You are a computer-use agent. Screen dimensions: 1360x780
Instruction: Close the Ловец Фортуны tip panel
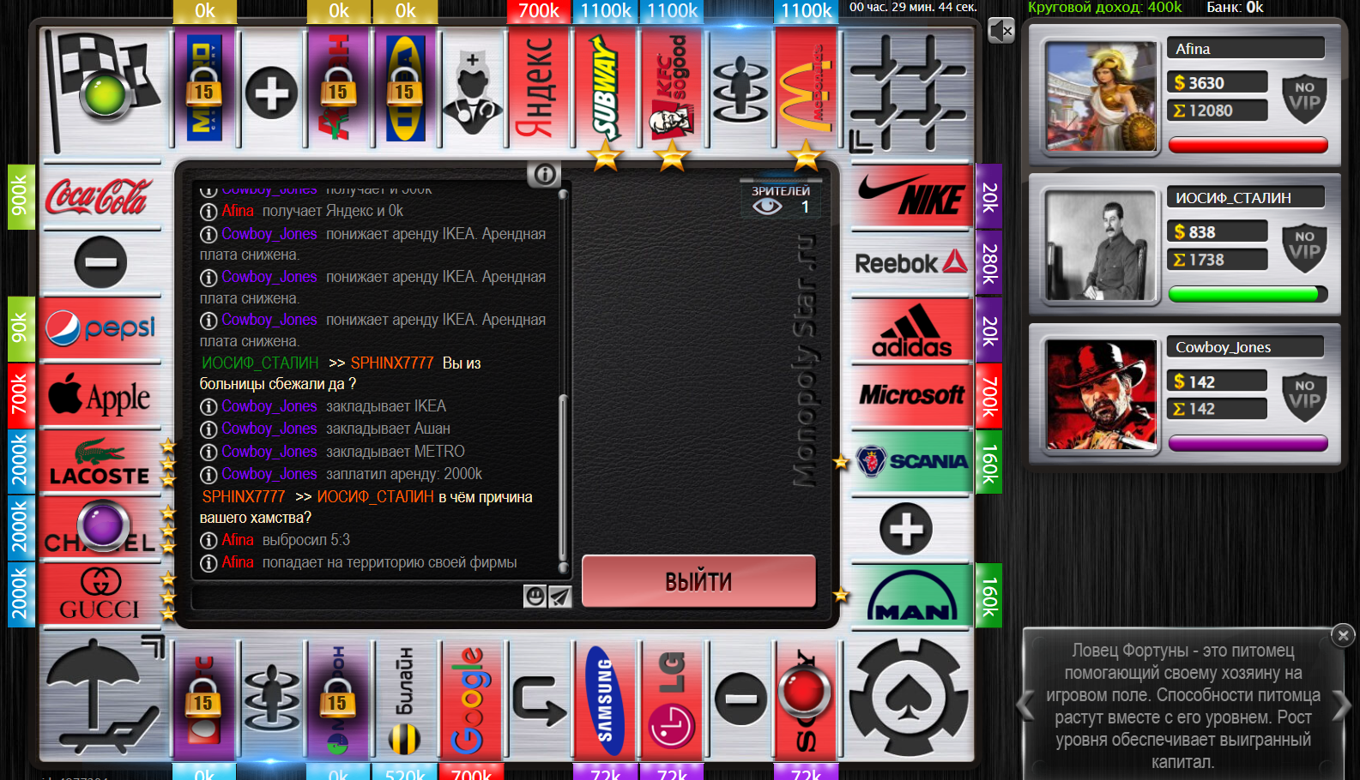pos(1343,635)
